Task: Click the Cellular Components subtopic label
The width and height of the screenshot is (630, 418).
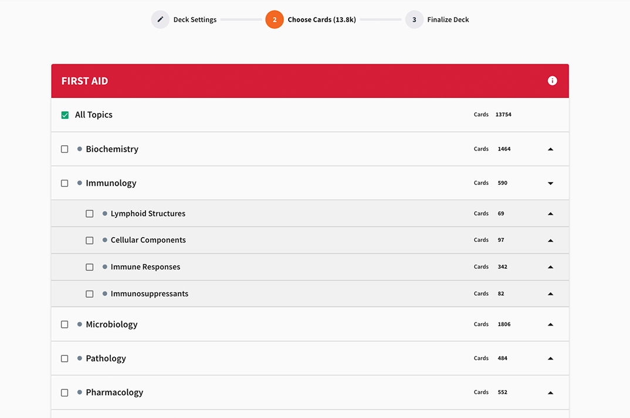Action: click(148, 240)
